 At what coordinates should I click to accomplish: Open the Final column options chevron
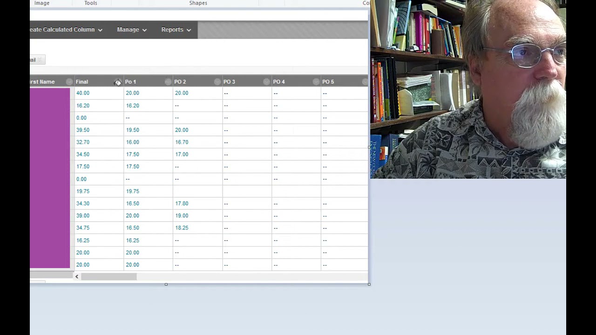(118, 82)
